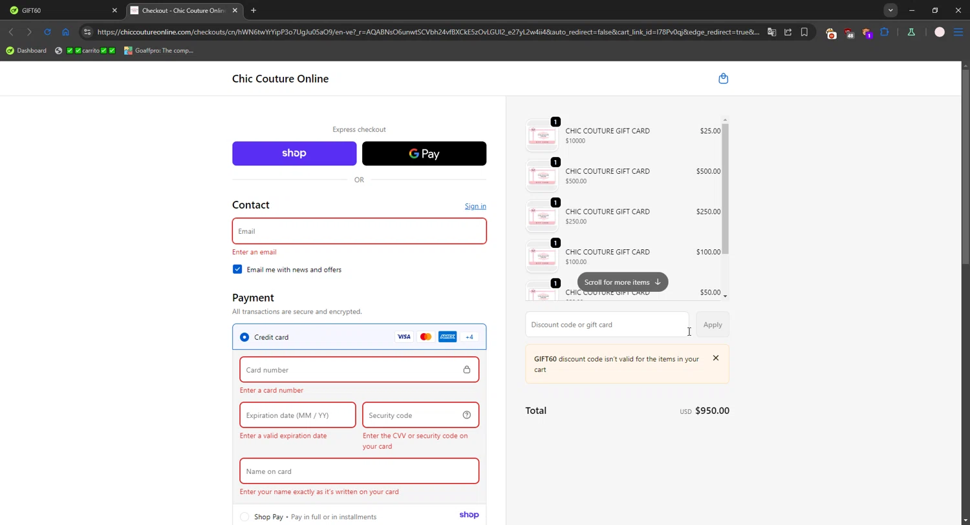Toggle Email me with news and offers
The image size is (970, 525).
[237, 269]
